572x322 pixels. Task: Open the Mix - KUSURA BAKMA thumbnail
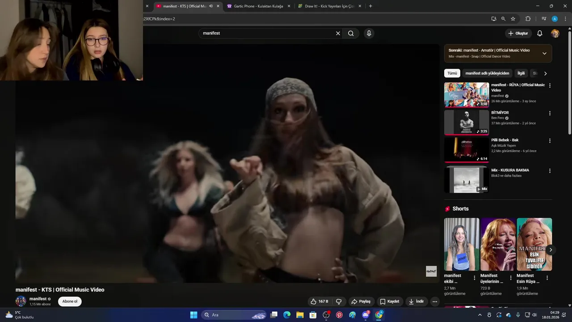coord(467,180)
